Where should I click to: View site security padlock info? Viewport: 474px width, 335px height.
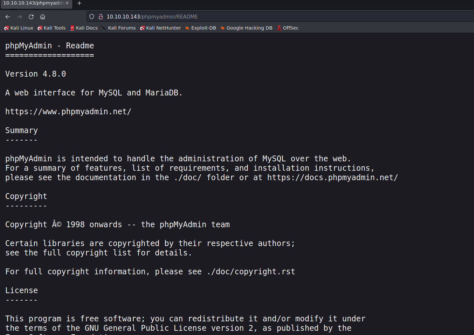(x=101, y=17)
